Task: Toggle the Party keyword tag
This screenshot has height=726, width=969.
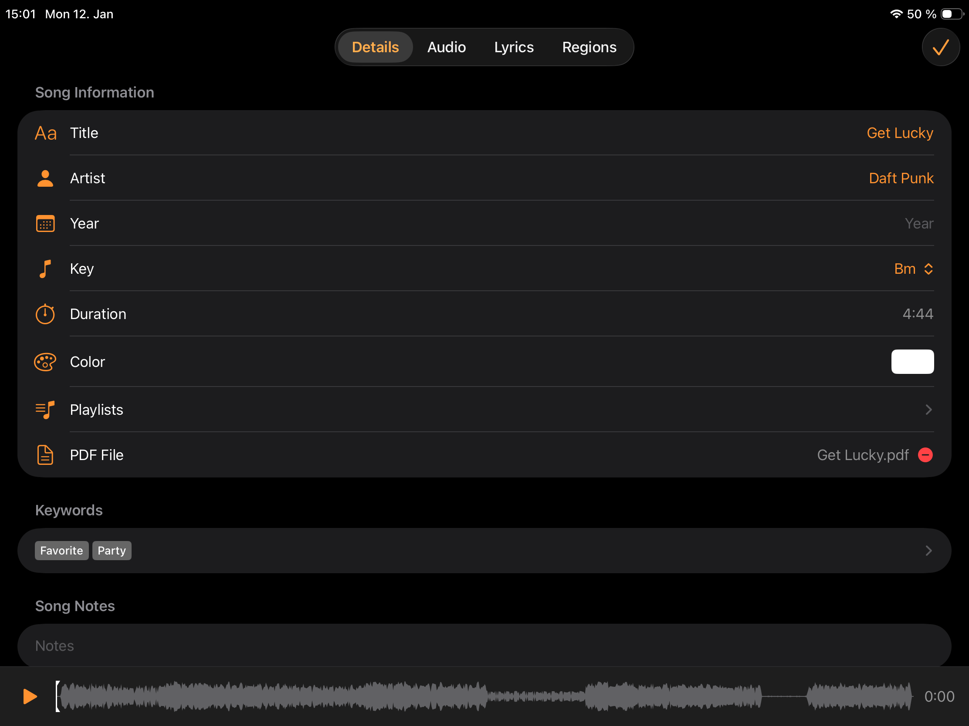Action: 112,551
